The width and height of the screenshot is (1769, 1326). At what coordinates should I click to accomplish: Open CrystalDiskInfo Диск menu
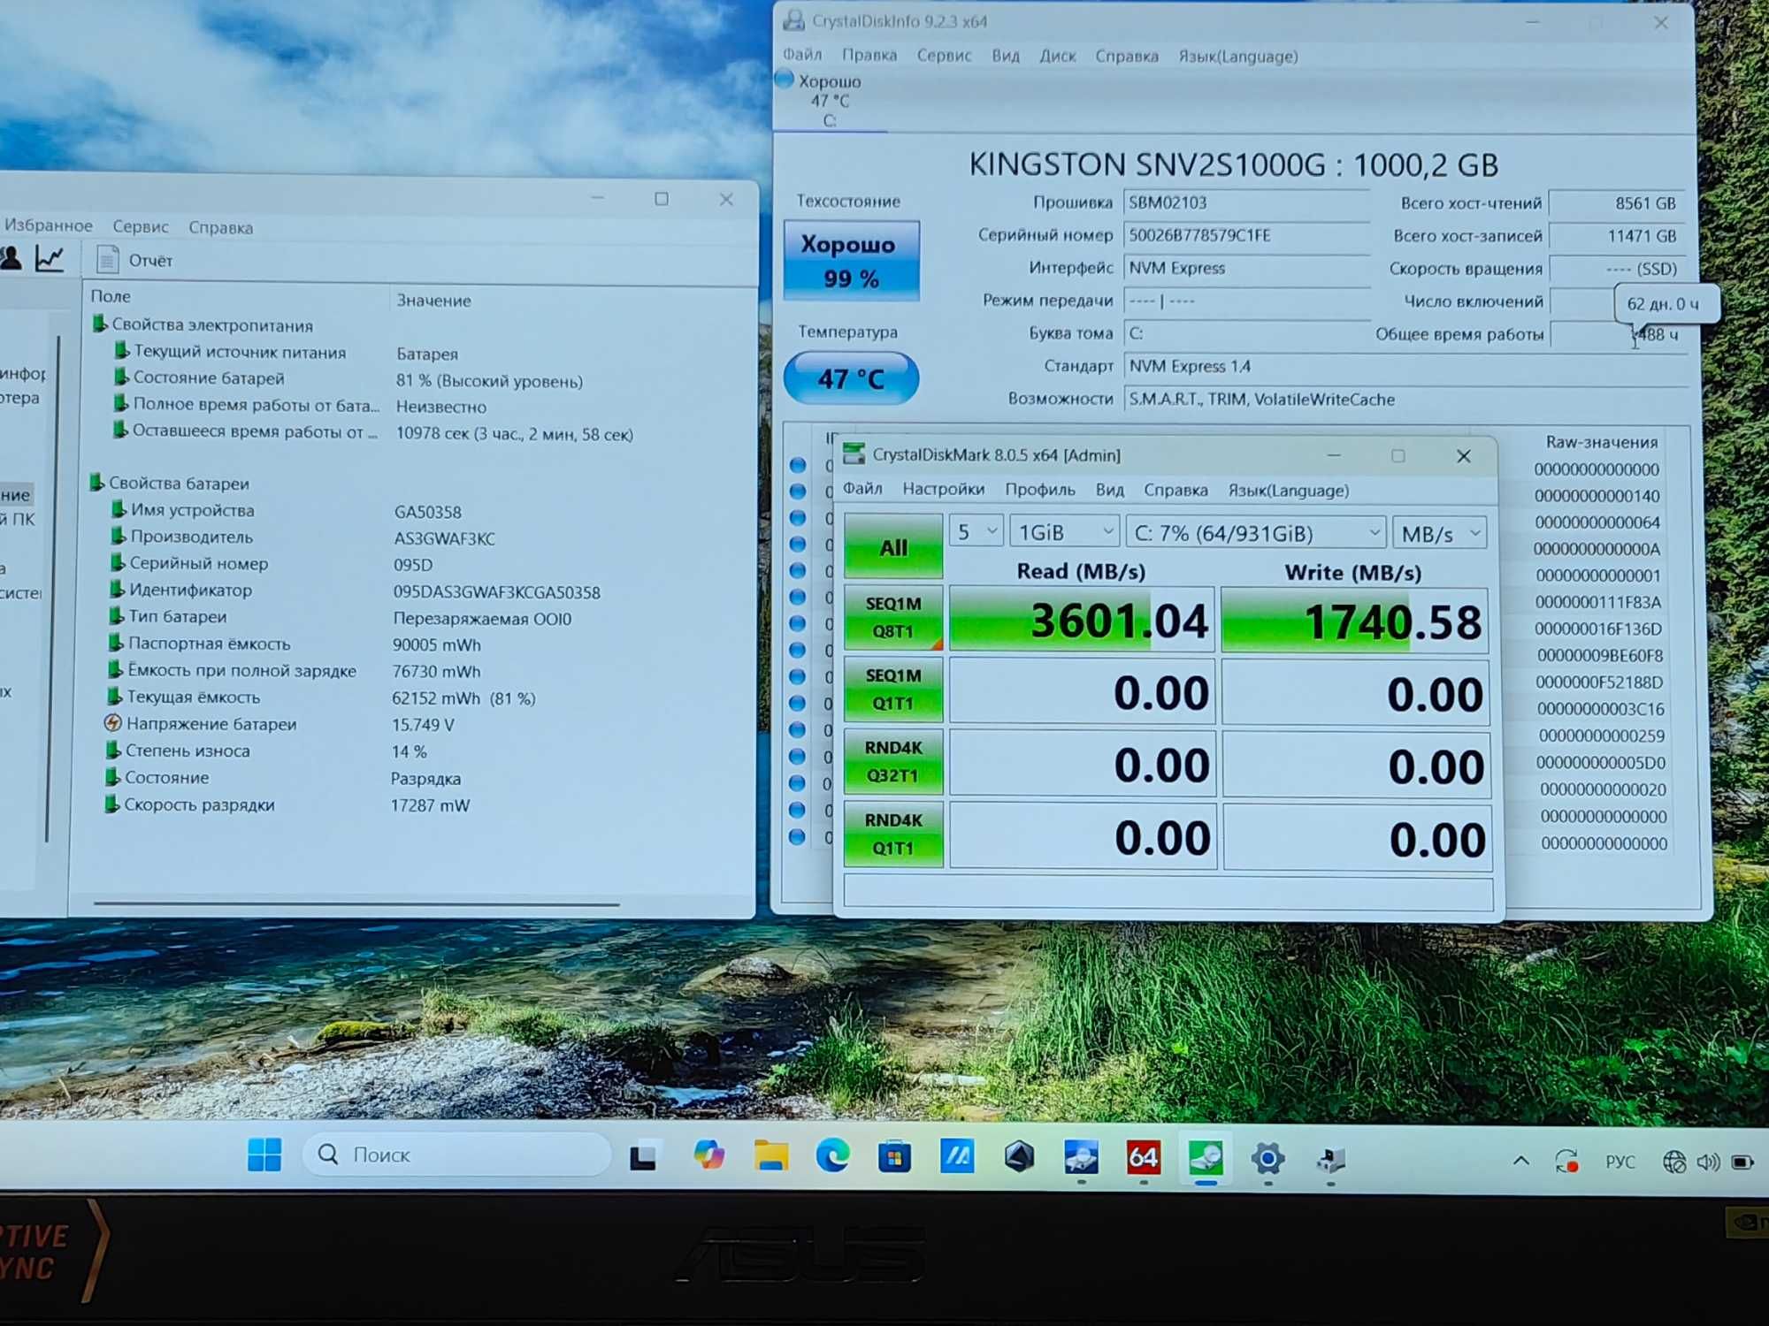(x=1058, y=57)
